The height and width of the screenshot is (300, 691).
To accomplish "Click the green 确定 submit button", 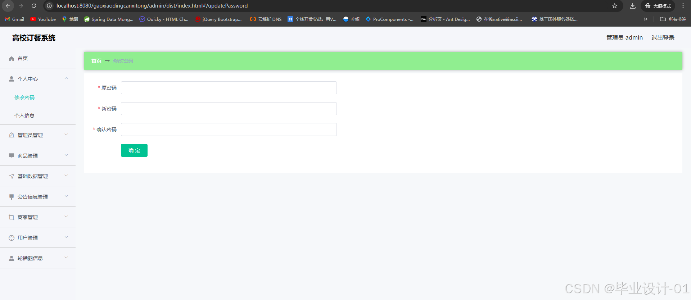I will coord(134,150).
